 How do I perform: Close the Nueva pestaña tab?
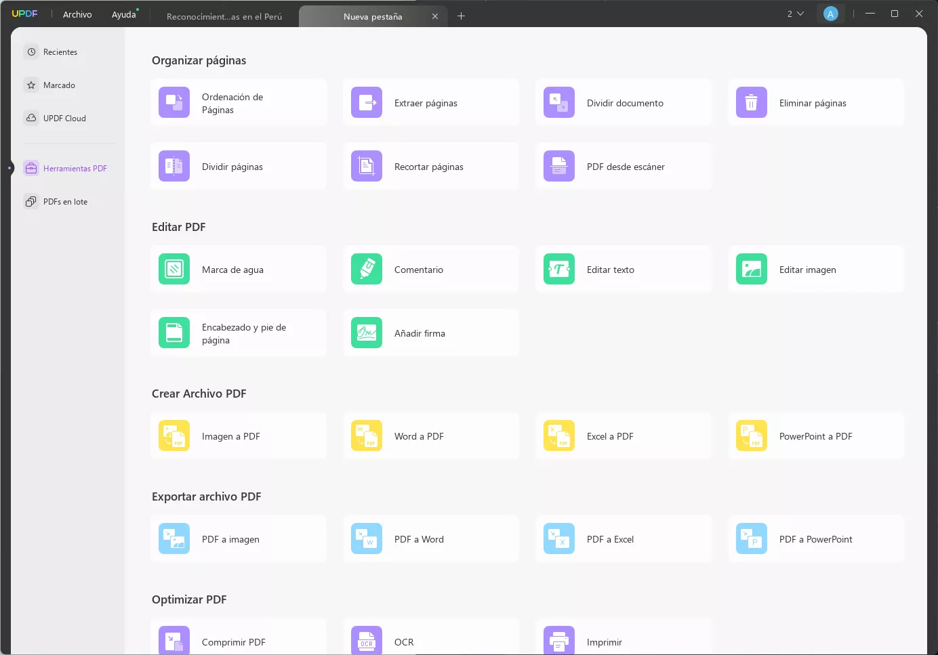(x=435, y=16)
